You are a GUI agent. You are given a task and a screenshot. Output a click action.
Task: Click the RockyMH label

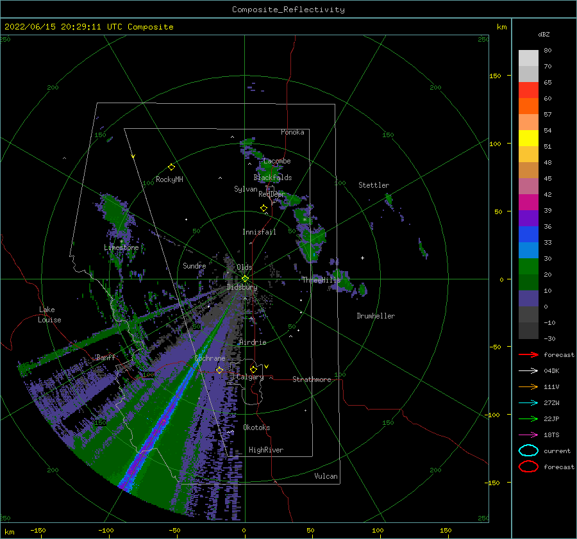coord(169,179)
